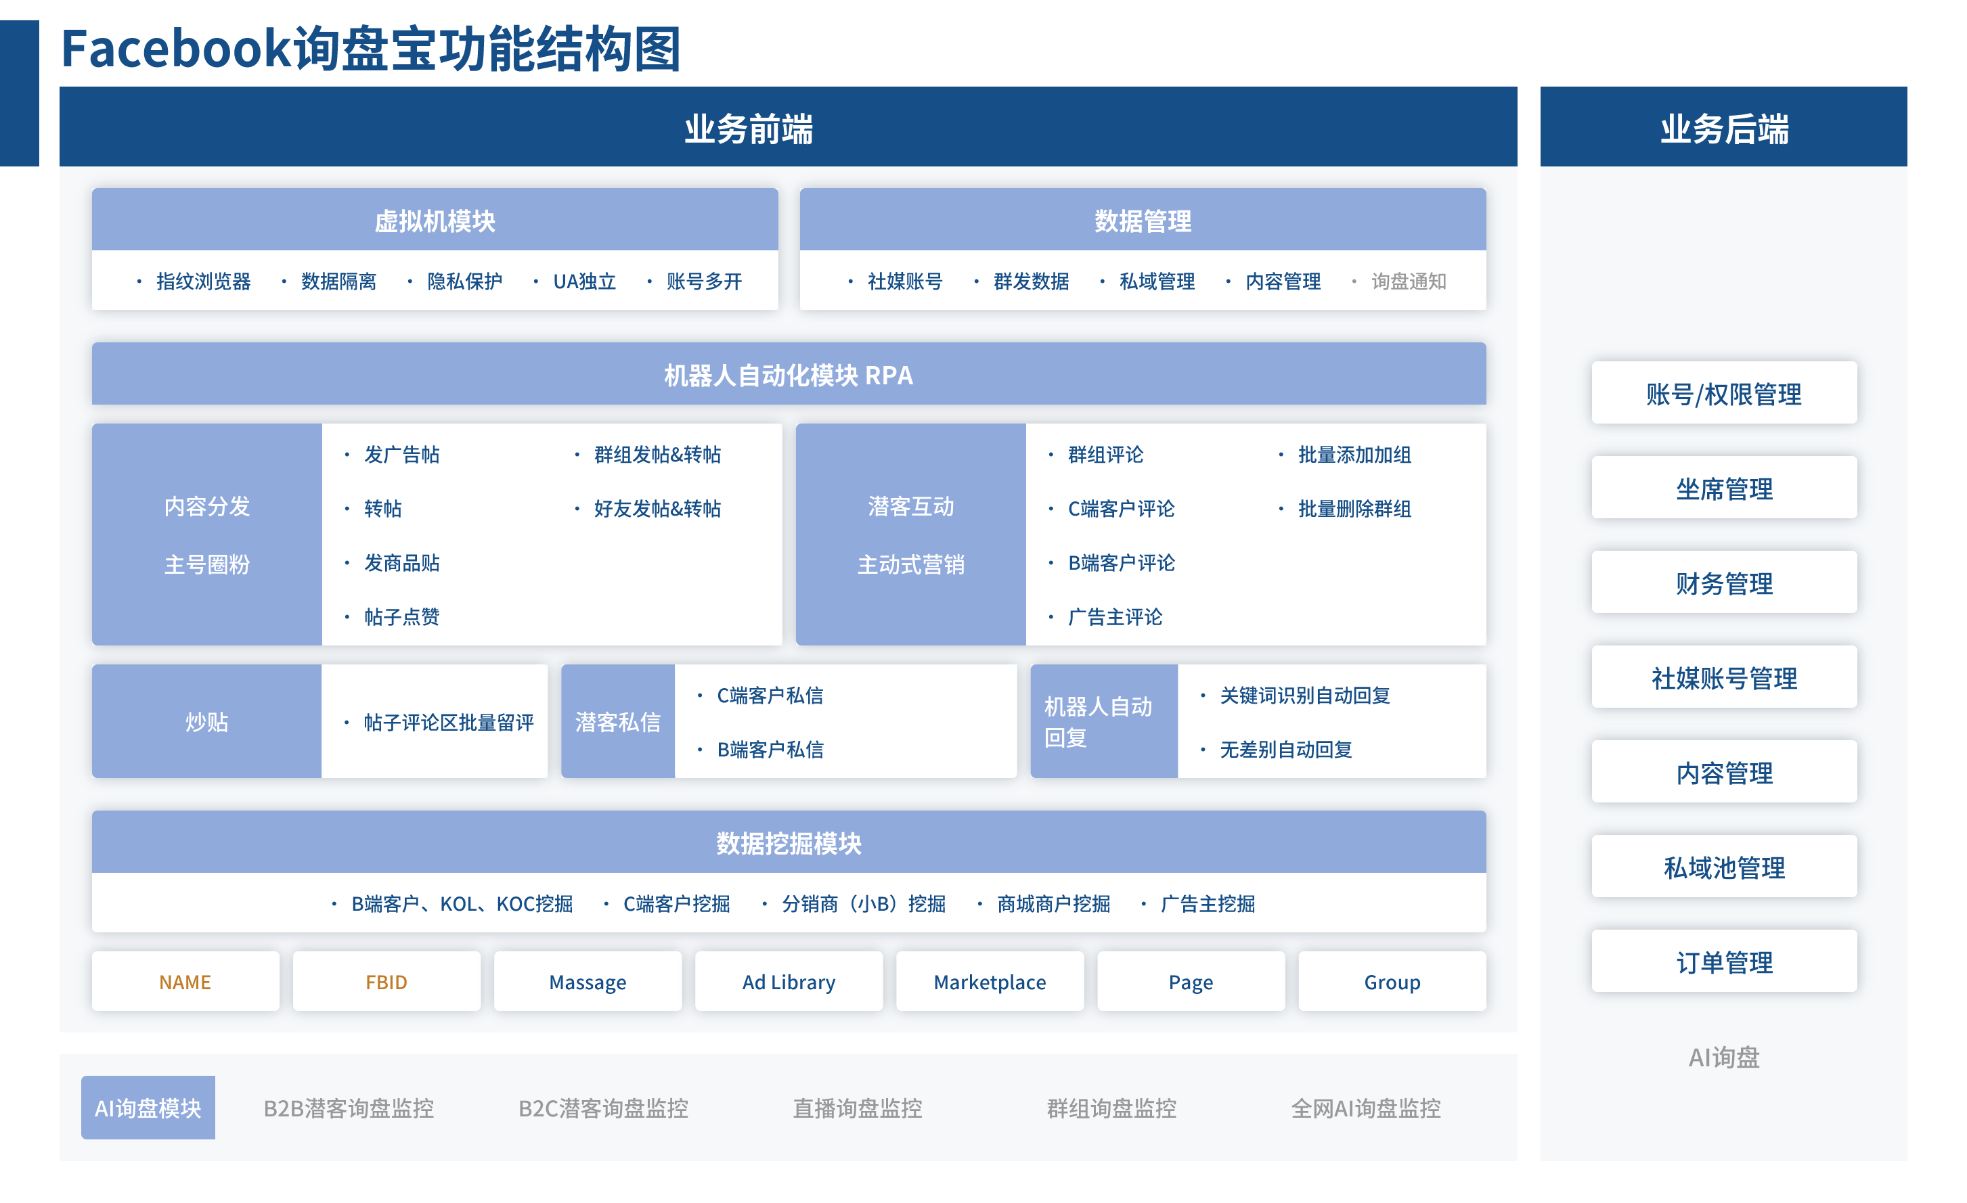The image size is (1967, 1203).
Task: Switch to B2C潜客询盘监控
Action: pos(604,1108)
